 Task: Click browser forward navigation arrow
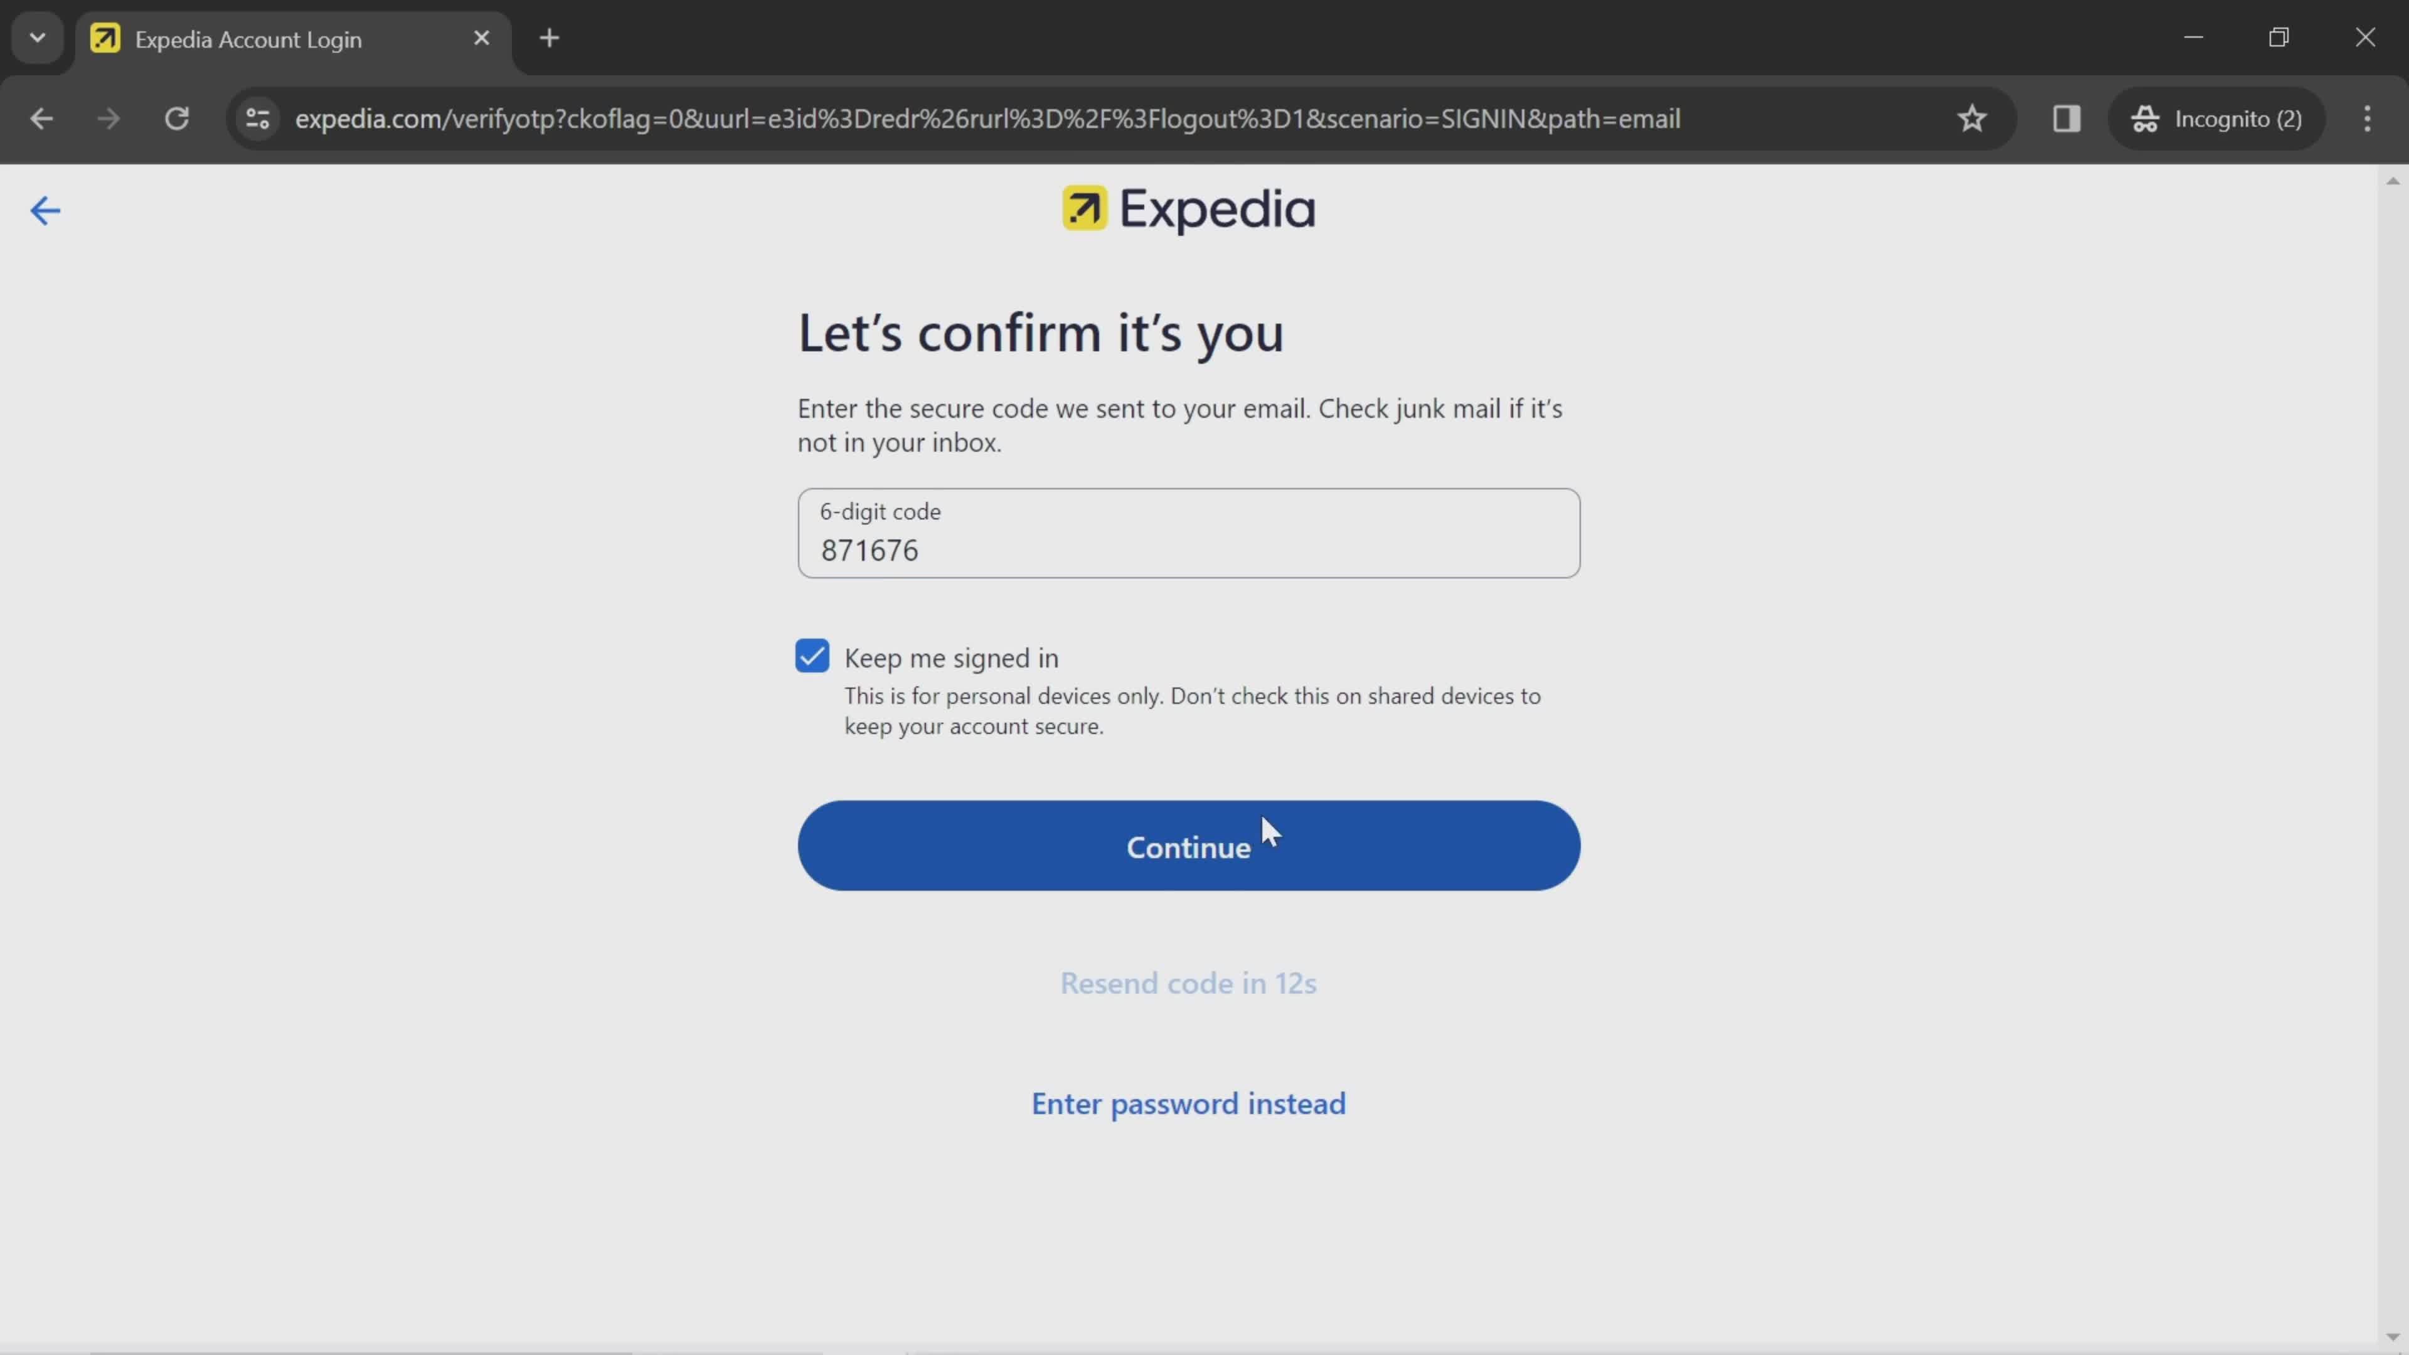point(109,119)
